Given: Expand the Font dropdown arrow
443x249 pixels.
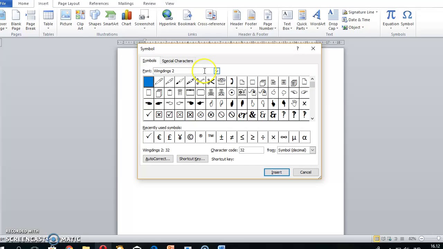Looking at the screenshot, I should tap(216, 71).
